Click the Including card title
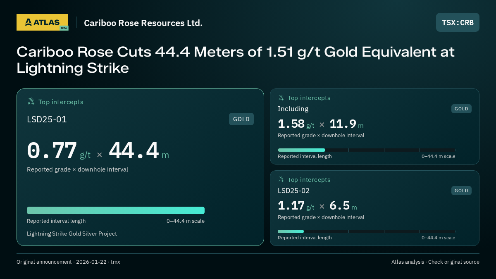The height and width of the screenshot is (279, 496). tap(293, 109)
